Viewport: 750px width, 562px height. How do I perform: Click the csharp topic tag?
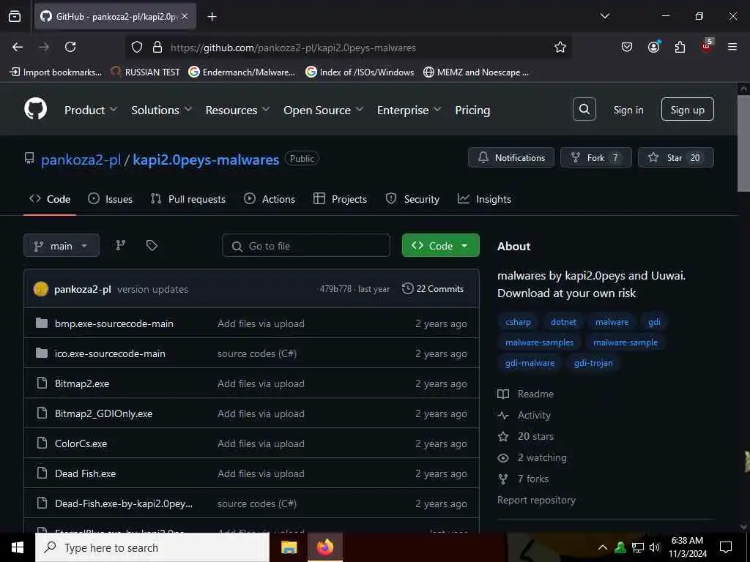point(518,322)
